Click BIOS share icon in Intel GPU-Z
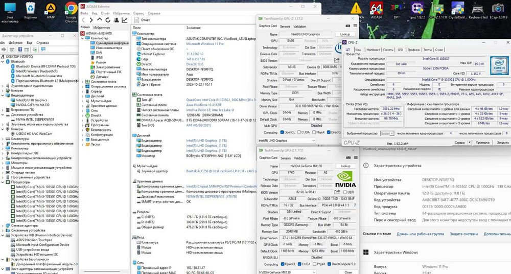The image size is (511, 274). point(337,60)
